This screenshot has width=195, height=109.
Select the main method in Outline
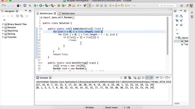(x=186, y=44)
